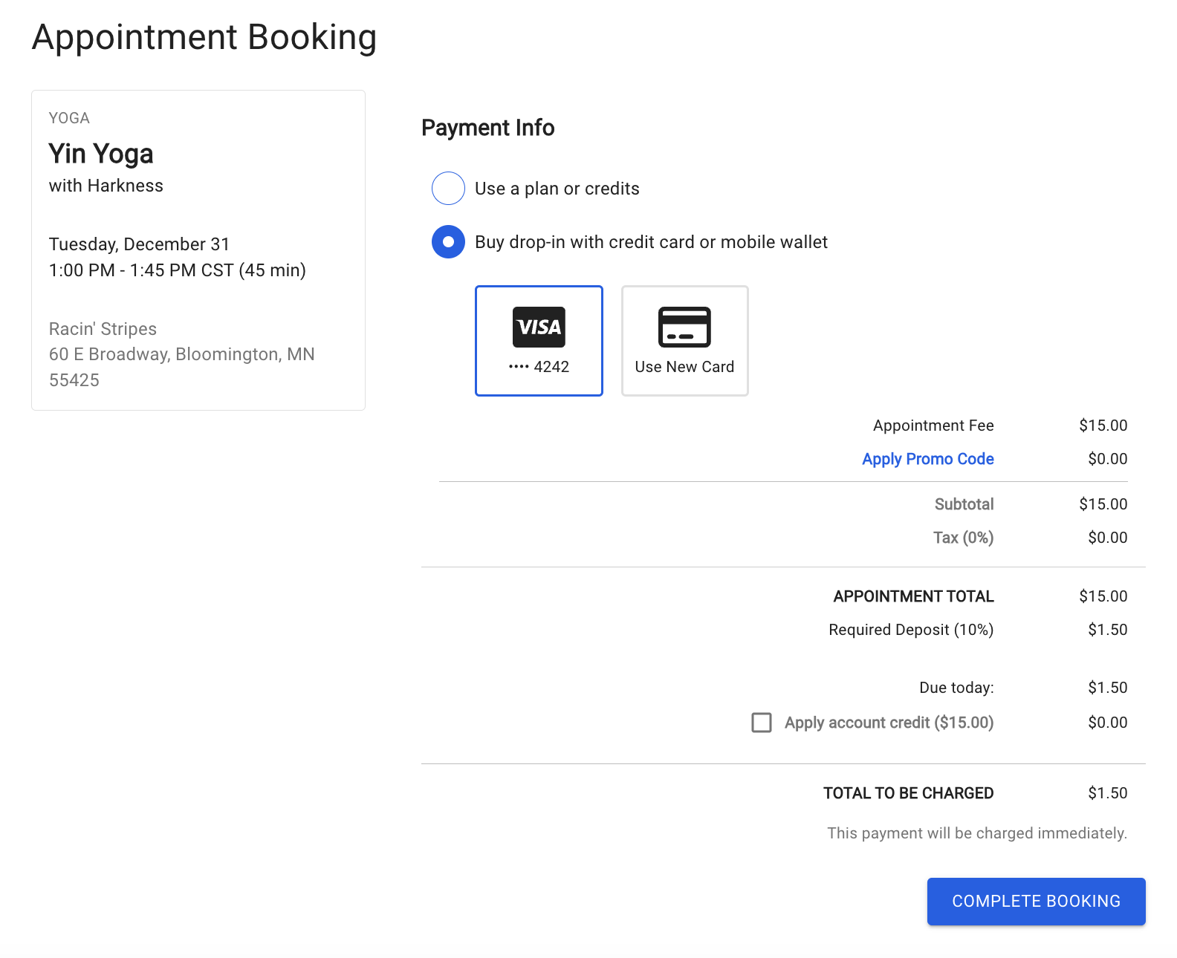Open the Apply Promo Code link
Viewport: 1177px width, 958px height.
pyautogui.click(x=927, y=459)
